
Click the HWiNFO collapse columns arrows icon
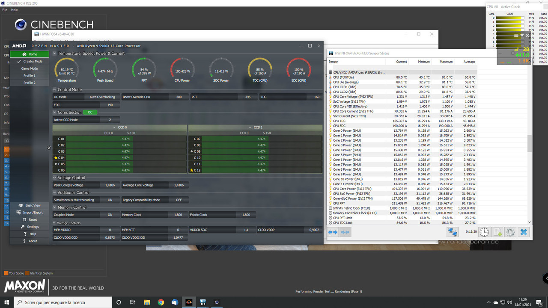[x=345, y=232]
